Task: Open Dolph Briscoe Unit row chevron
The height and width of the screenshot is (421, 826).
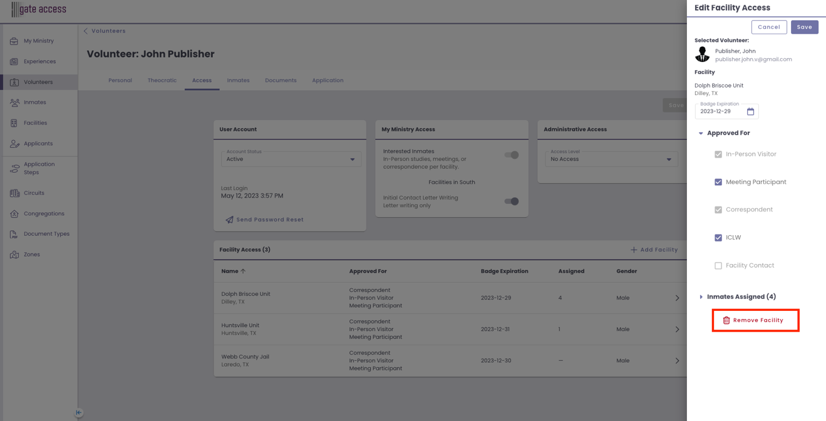Action: click(677, 298)
